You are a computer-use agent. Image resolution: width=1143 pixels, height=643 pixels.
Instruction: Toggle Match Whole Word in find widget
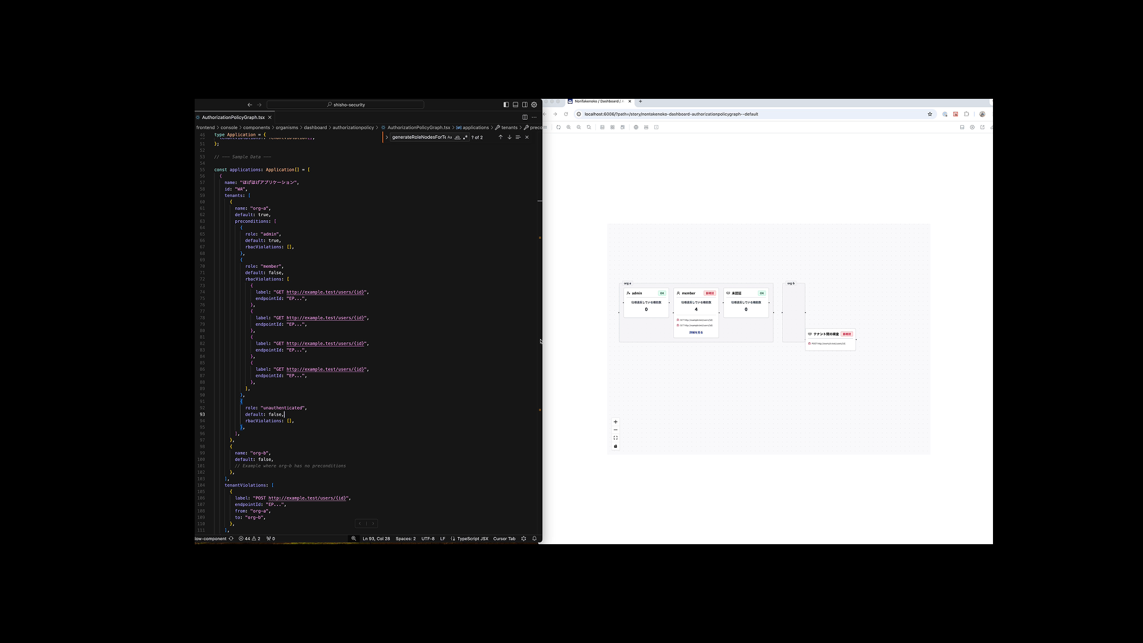click(457, 138)
